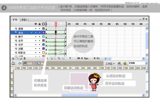This screenshot has height=100, width=160.
Task: Toggle Edit Multiple Frames button
Action: click(x=59, y=58)
